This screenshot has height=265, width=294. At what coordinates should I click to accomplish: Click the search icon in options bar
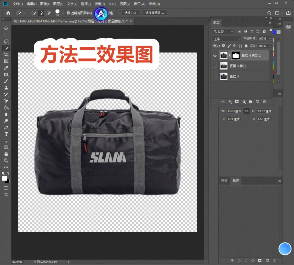click(269, 13)
